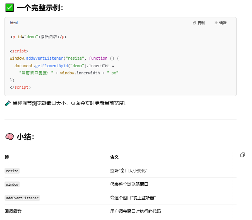Click the 含义 column header
Viewport: 252px width, 220px height.
point(114,157)
